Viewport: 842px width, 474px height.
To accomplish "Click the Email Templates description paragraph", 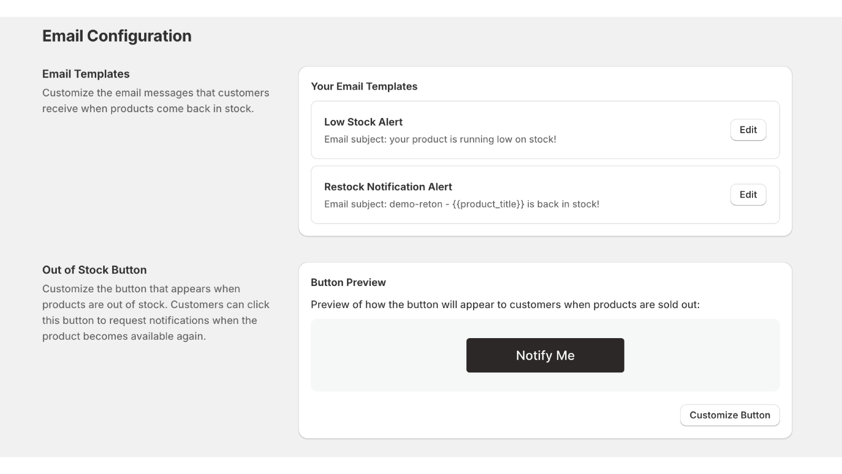I will coord(155,101).
